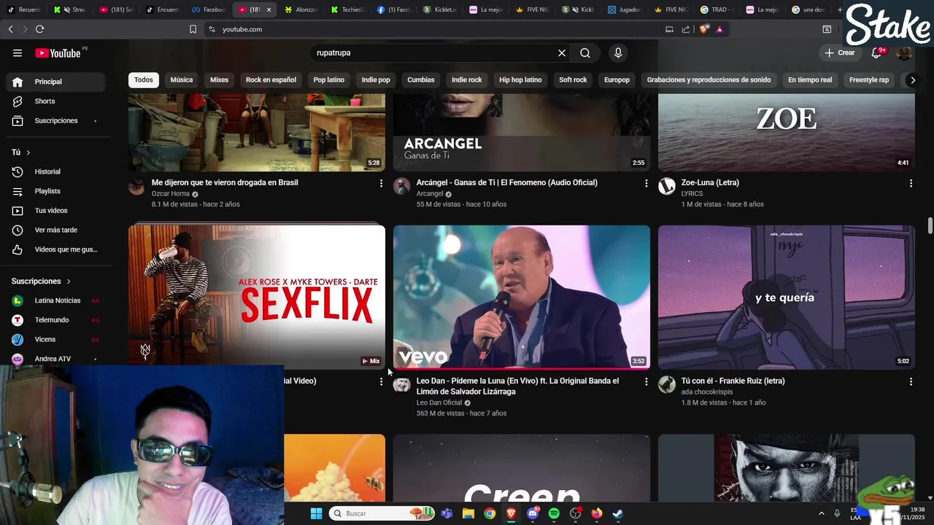
Task: Open the 'y te quería' Frankie Ruiz thumbnail
Action: coord(787,297)
